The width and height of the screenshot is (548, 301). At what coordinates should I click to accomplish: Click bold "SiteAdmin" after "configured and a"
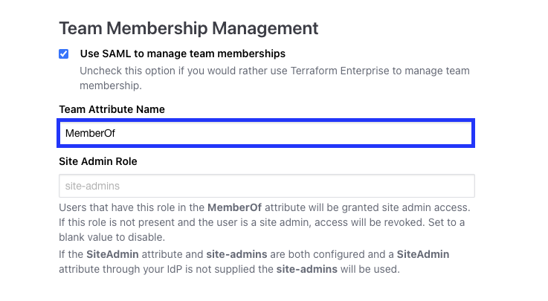[422, 254]
